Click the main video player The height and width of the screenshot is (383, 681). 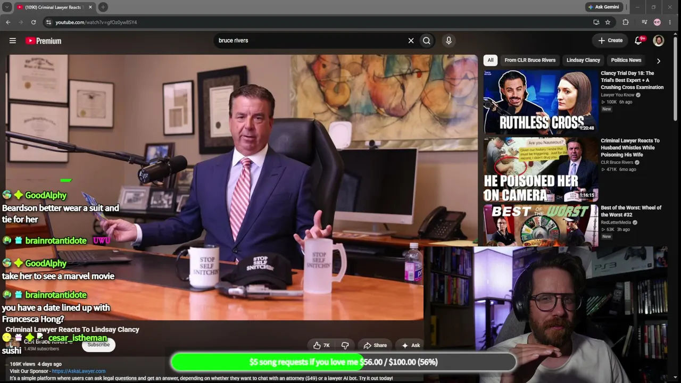[x=242, y=187]
